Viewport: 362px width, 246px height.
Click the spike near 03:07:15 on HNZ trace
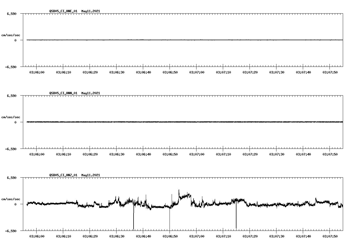click(x=236, y=218)
